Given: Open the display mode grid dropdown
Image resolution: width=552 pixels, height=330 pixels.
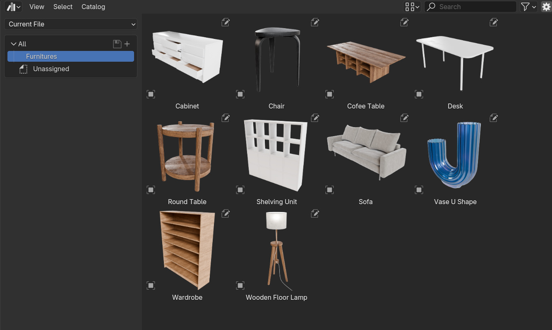Looking at the screenshot, I should [x=412, y=7].
